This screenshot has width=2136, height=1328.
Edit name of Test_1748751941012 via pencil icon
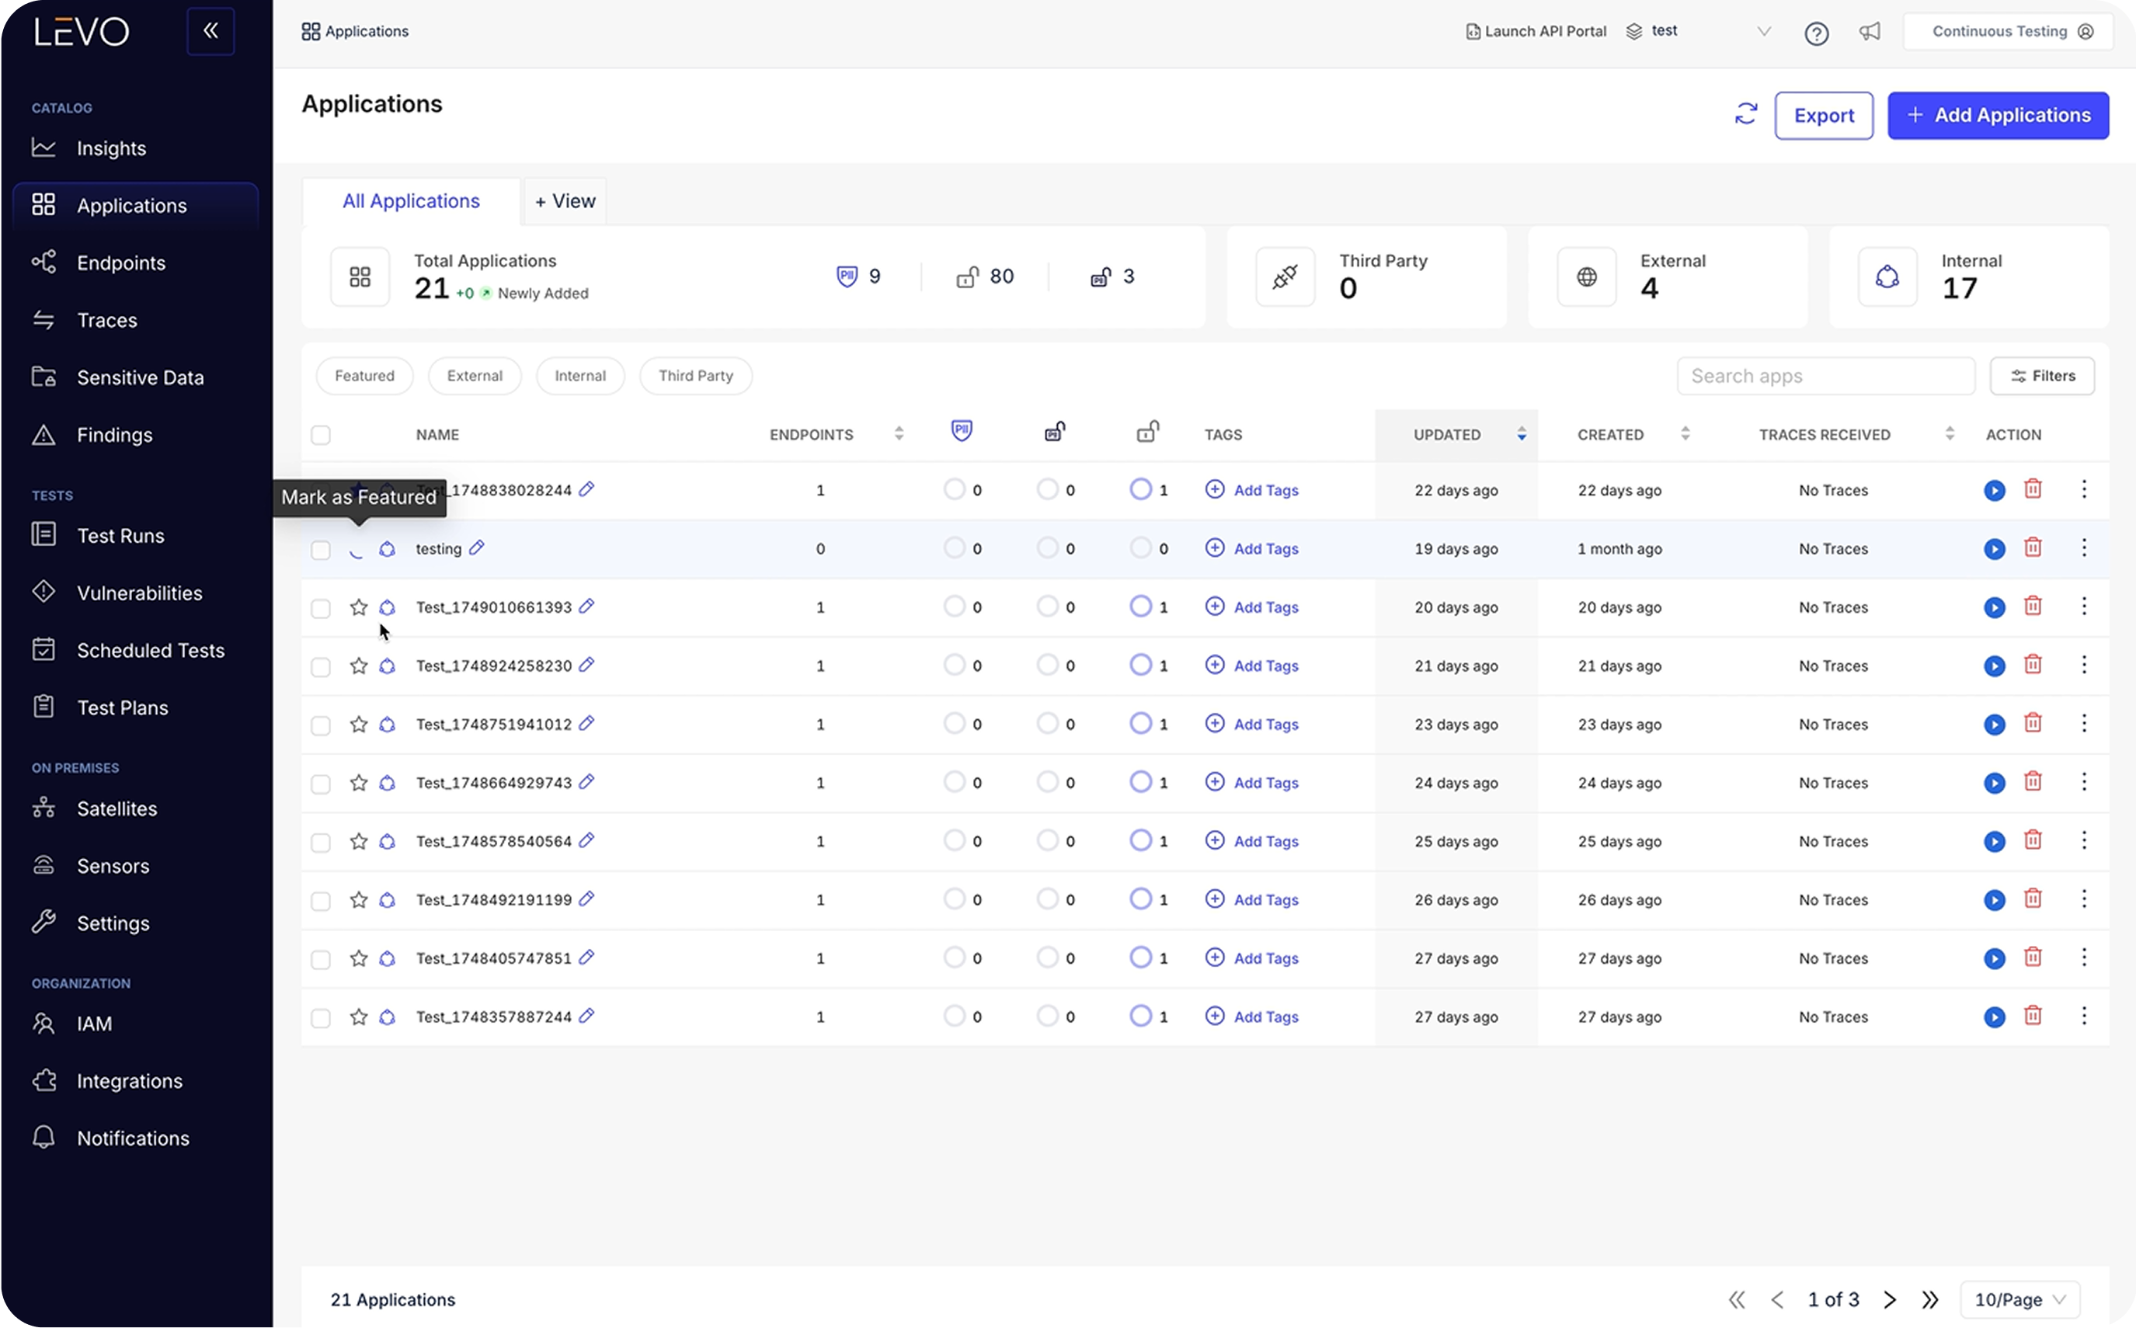tap(586, 723)
